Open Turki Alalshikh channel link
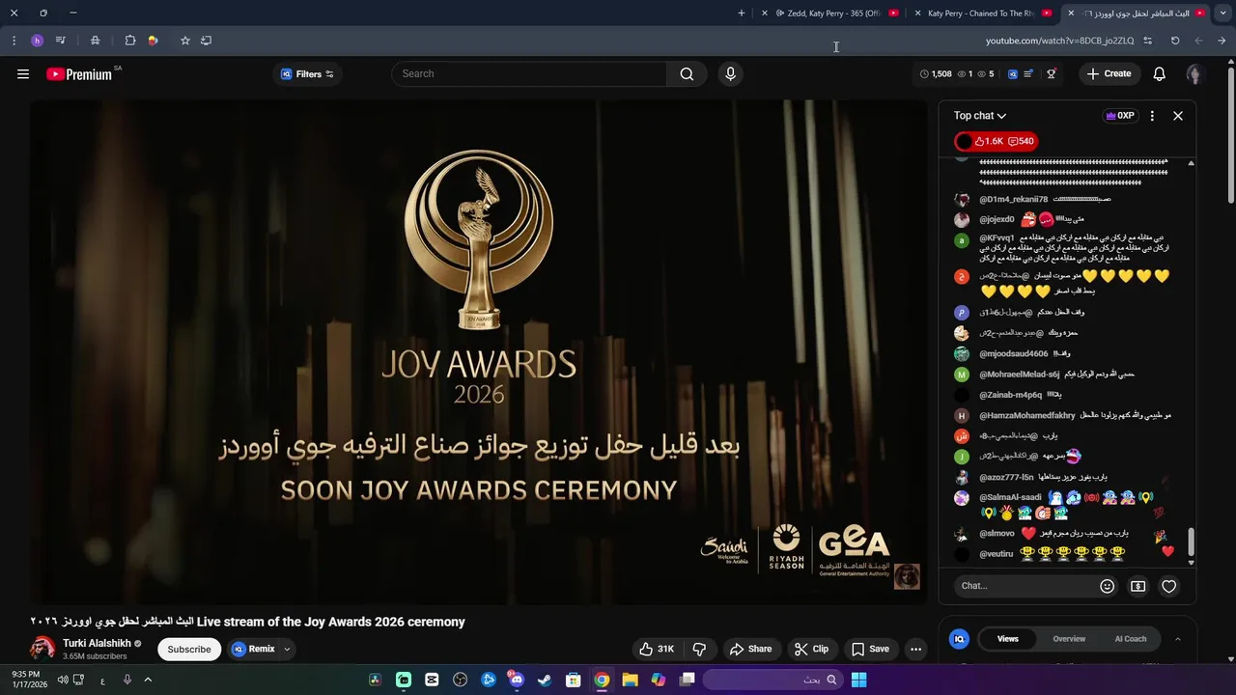1236x695 pixels. tap(97, 643)
